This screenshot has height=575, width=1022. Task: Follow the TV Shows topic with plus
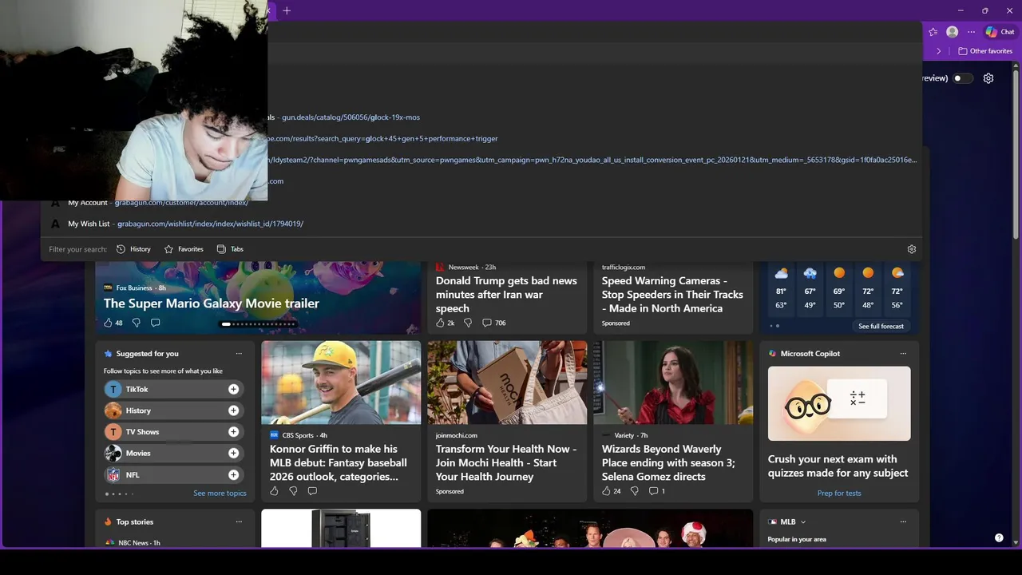coord(233,432)
